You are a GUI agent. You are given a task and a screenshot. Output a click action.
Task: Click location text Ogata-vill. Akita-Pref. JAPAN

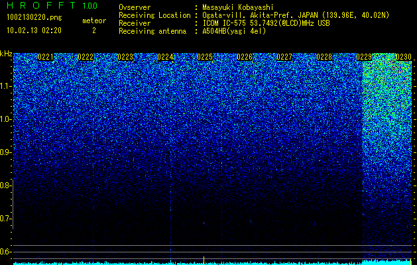tap(260, 16)
